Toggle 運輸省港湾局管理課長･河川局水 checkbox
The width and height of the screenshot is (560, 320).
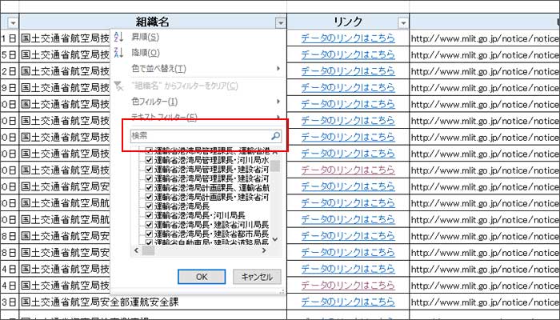point(149,160)
